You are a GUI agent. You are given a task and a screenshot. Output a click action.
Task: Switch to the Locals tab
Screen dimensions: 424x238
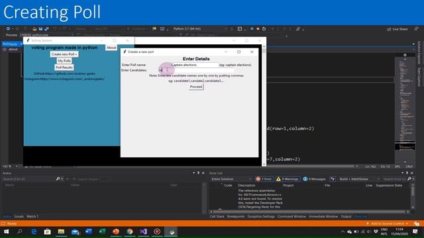coord(19,216)
